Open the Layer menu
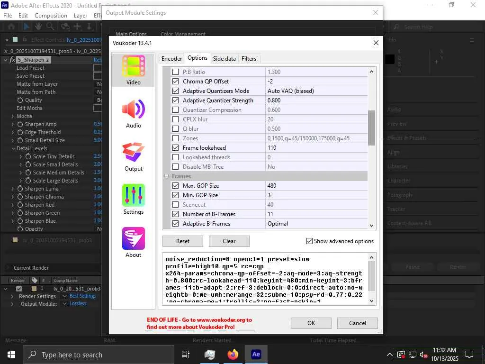The height and width of the screenshot is (364, 485). click(x=81, y=16)
